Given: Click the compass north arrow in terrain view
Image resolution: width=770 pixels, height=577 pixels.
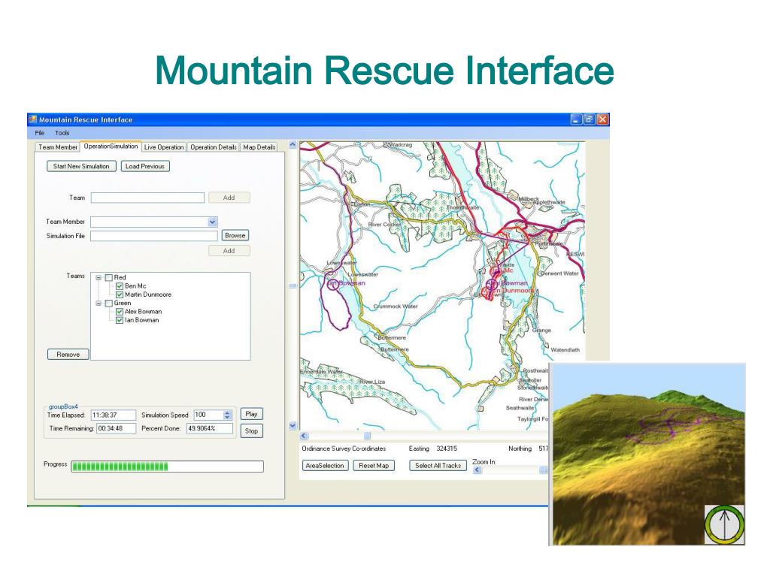Looking at the screenshot, I should (724, 524).
